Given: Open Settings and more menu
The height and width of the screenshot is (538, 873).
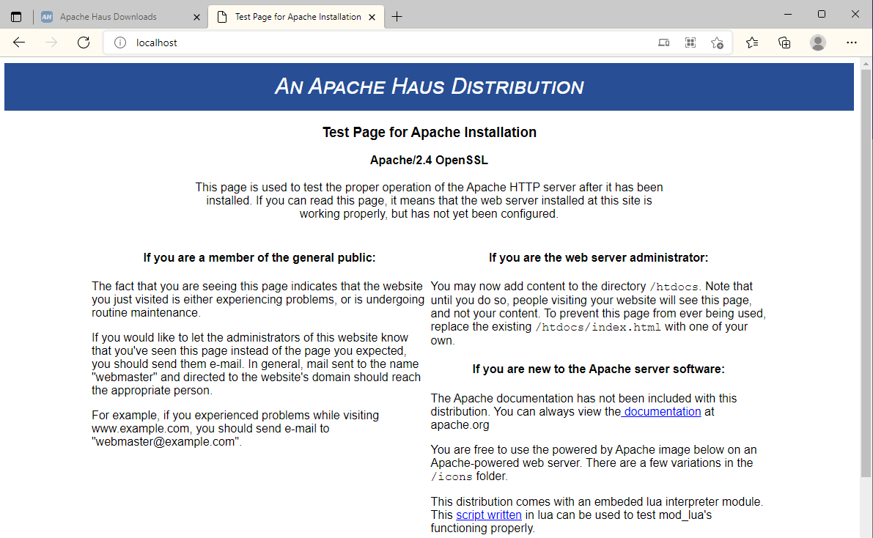Looking at the screenshot, I should (852, 43).
